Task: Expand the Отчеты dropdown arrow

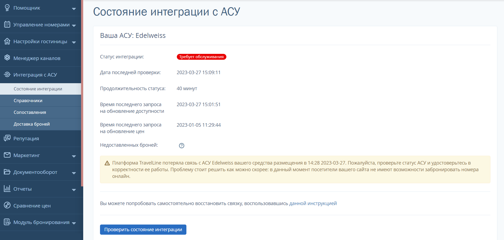Action: 74,190
